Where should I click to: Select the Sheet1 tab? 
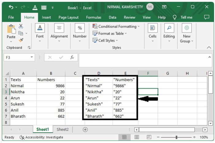point(43,129)
